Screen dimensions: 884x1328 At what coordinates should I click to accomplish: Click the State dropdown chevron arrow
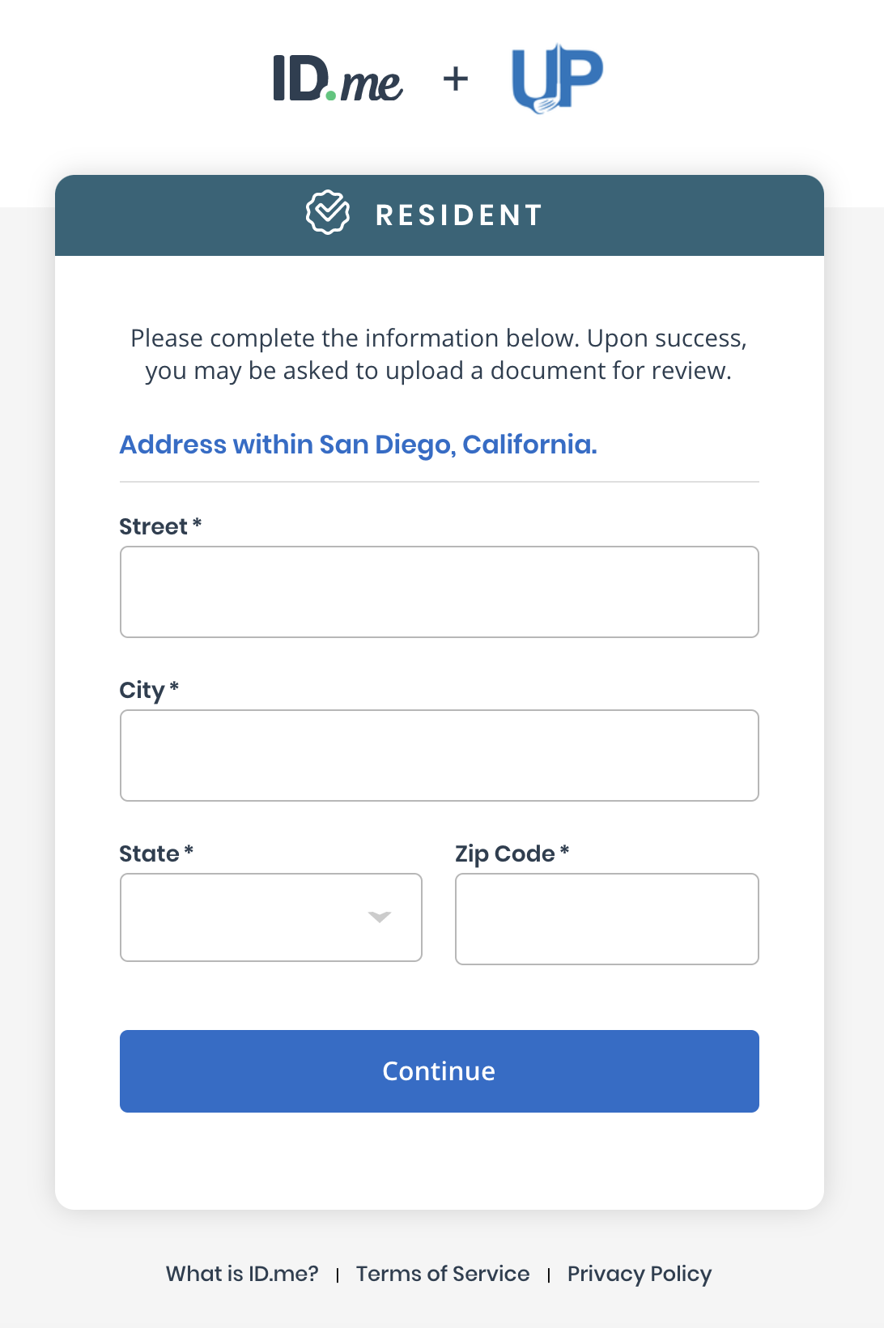380,917
